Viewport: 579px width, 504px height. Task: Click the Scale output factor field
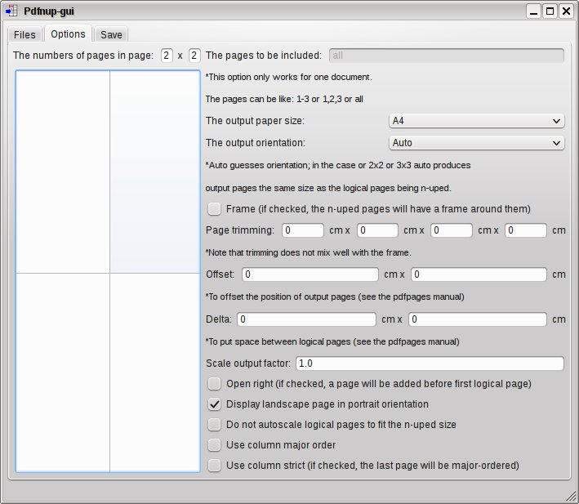(430, 364)
